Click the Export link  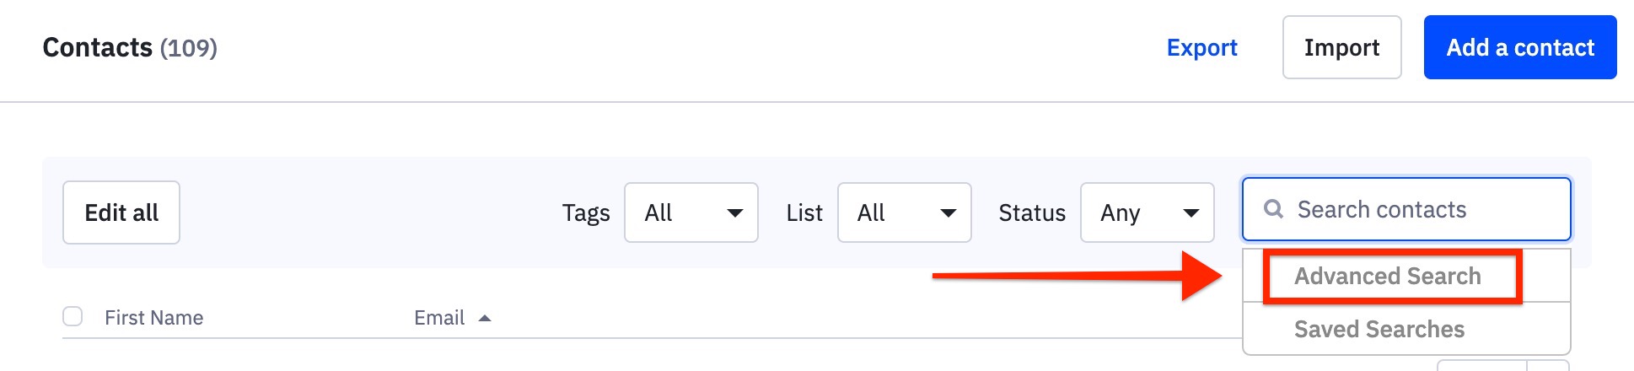click(x=1201, y=48)
